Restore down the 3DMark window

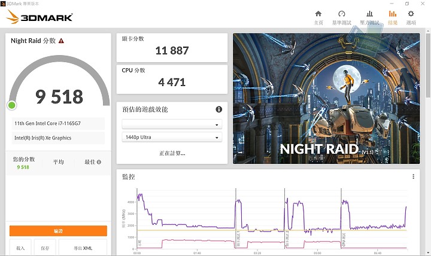click(x=407, y=4)
